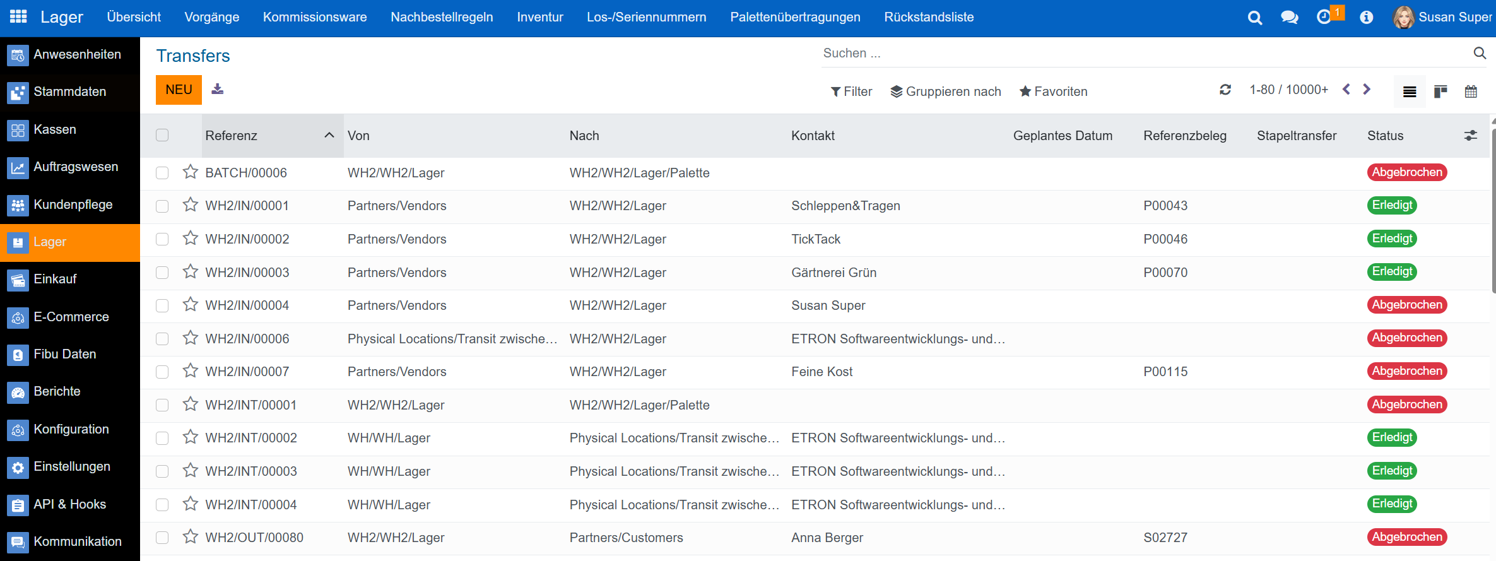Select checkbox for WH2/IN/00001 row
Screen dimensions: 1496x561
coord(162,206)
